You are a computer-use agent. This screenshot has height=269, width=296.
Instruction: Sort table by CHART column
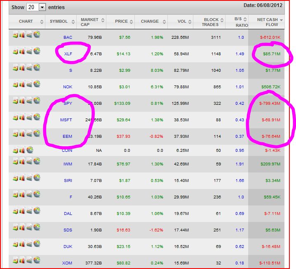[x=27, y=21]
